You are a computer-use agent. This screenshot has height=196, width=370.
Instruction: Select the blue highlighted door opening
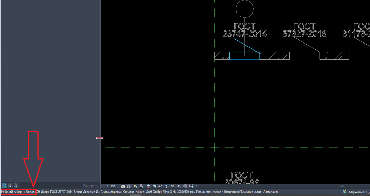245,56
